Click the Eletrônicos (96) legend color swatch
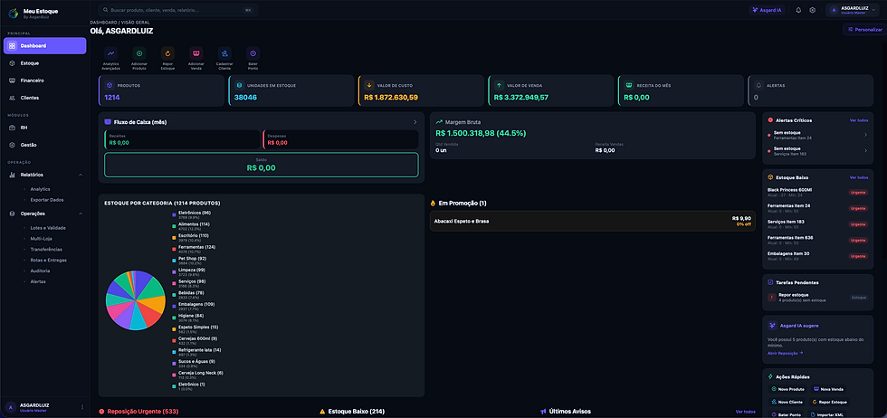This screenshot has width=887, height=418. pos(174,214)
